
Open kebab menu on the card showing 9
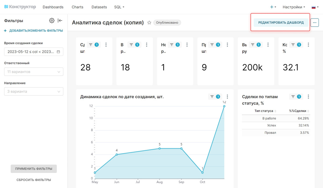pos(227,45)
